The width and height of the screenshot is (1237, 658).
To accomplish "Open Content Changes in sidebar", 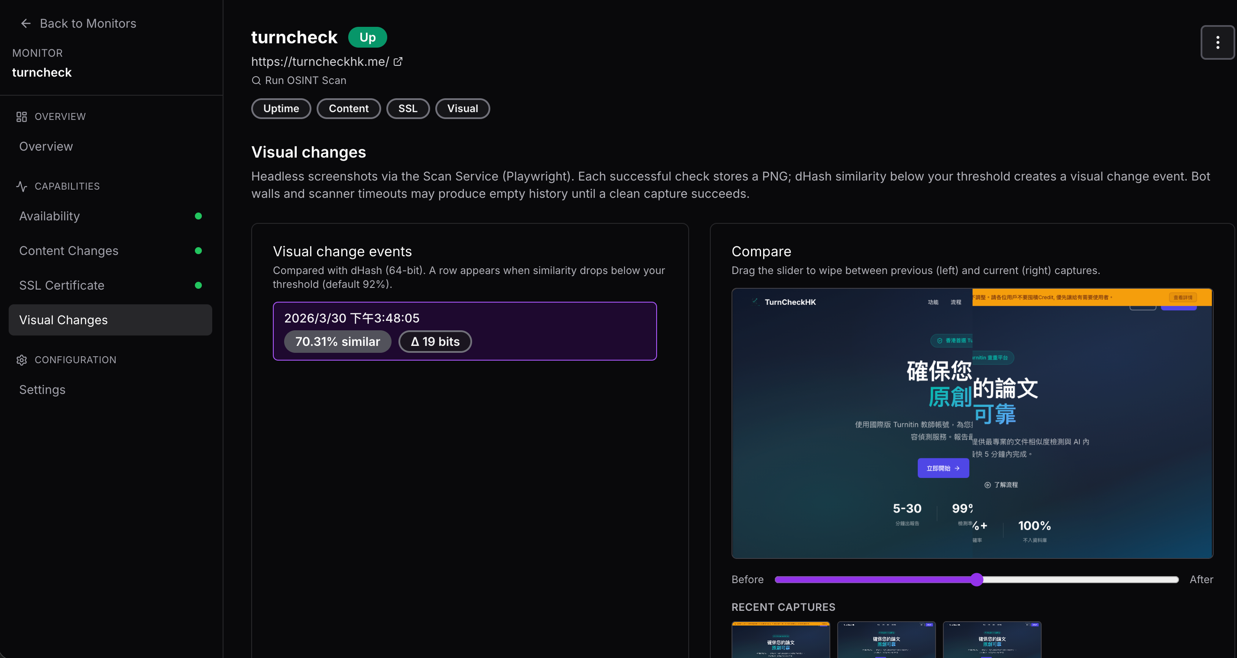I will (69, 251).
